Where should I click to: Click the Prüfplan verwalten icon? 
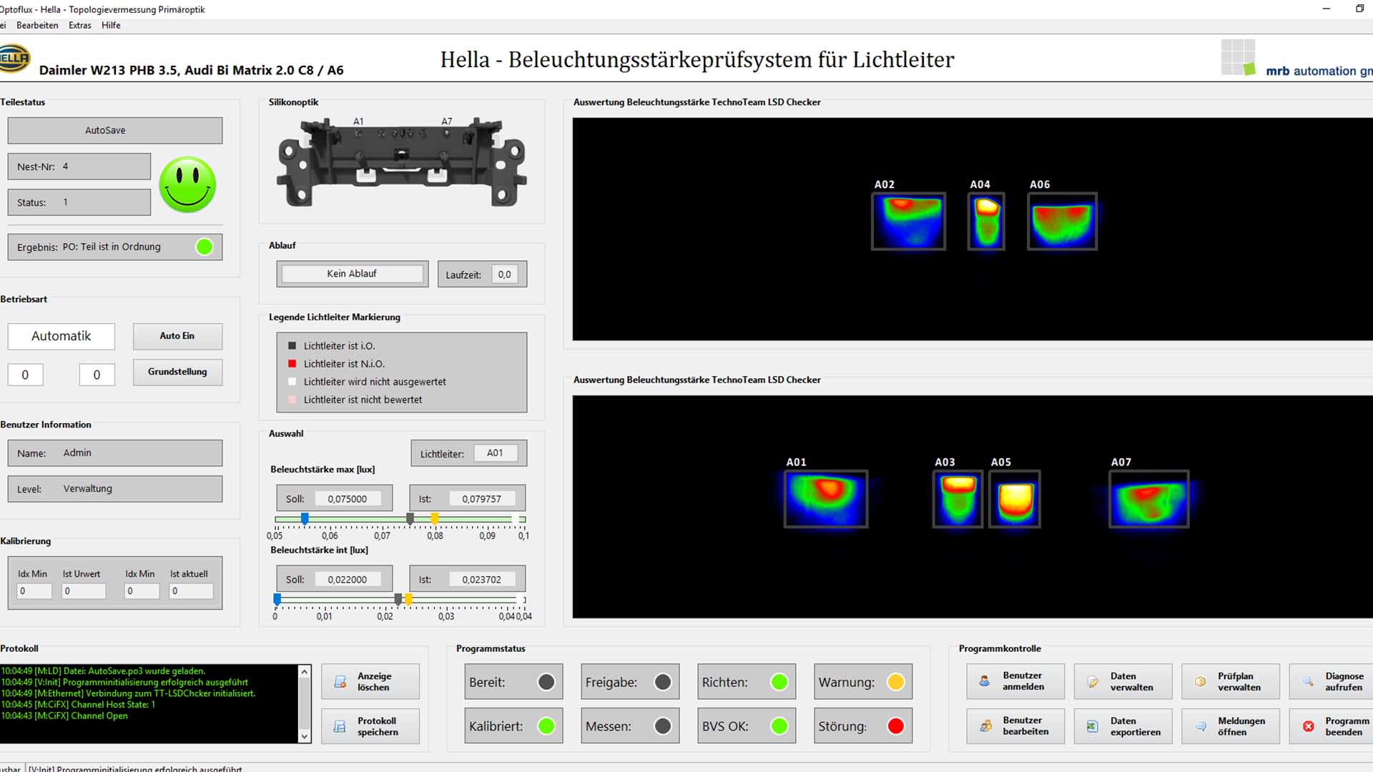point(1201,682)
